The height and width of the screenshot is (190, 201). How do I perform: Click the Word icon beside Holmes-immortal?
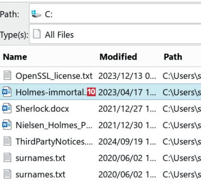click(7, 92)
